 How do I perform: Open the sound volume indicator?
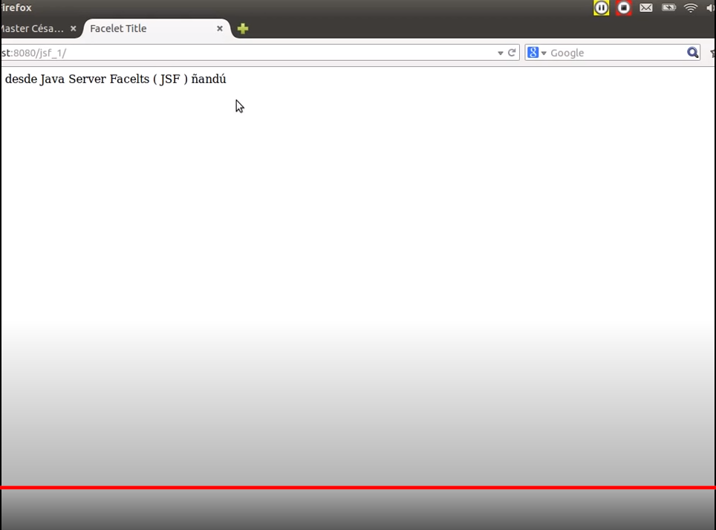tap(711, 7)
